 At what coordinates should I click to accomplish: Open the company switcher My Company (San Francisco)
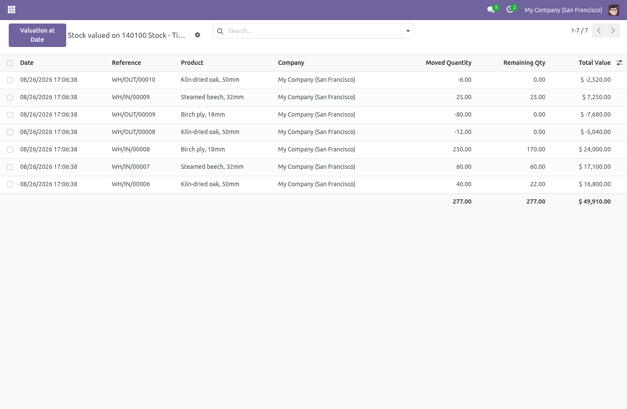pos(563,10)
